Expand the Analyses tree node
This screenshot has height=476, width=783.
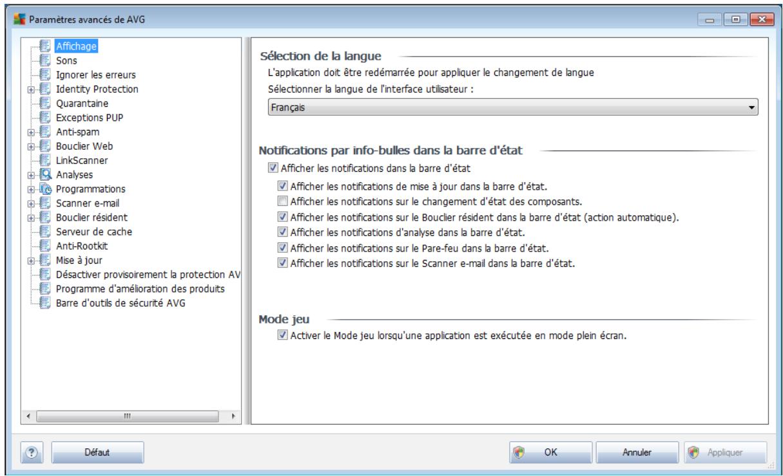[x=31, y=174]
